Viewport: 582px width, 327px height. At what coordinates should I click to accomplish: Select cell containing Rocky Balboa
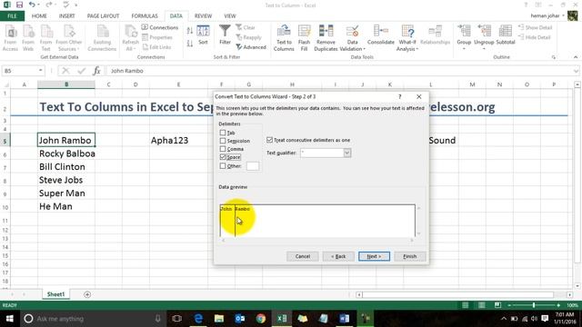tap(66, 154)
